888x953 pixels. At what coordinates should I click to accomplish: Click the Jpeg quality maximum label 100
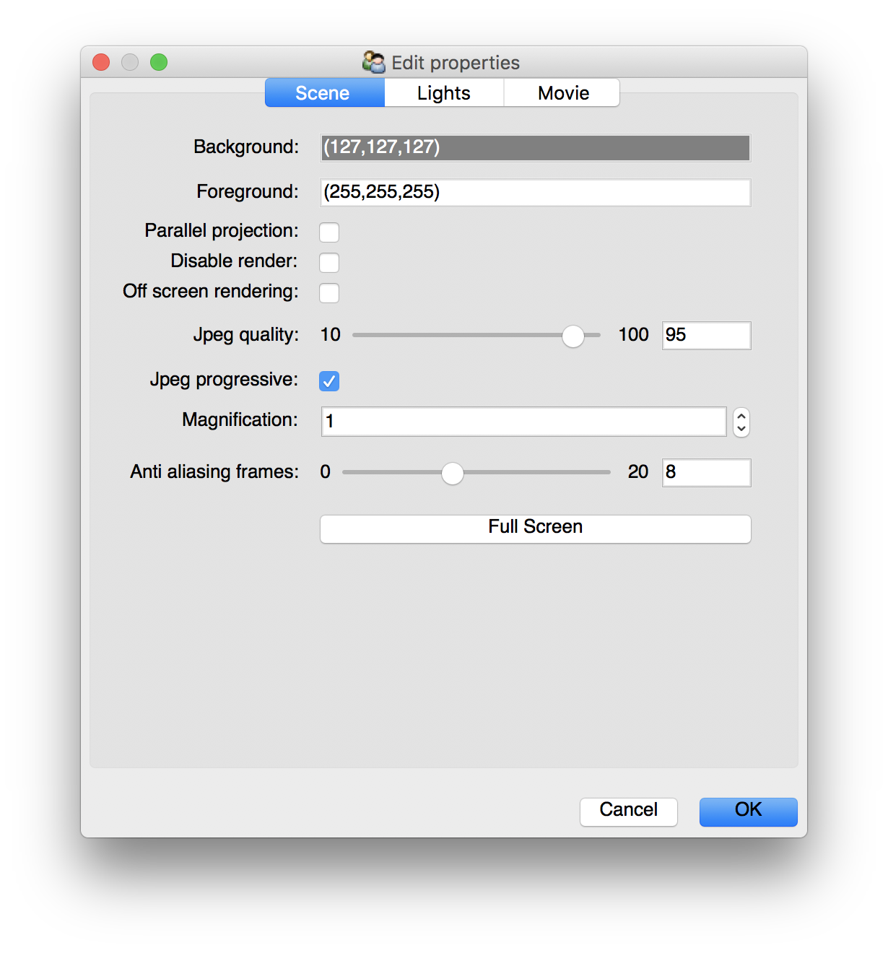(x=634, y=334)
